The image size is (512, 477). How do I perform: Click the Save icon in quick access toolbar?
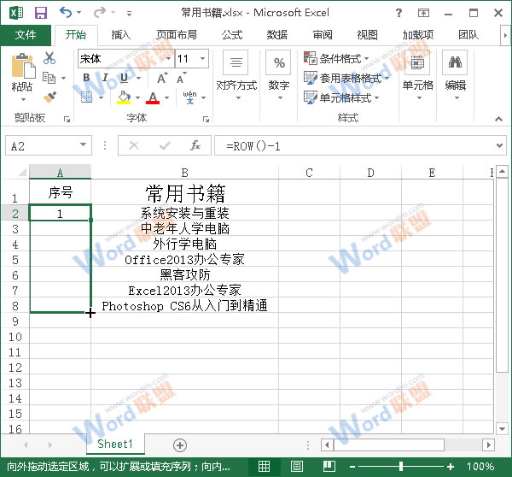40,13
